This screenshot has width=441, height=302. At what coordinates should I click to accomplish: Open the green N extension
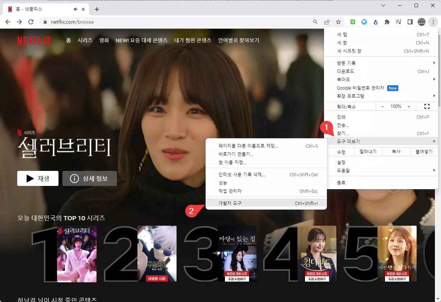pos(353,22)
